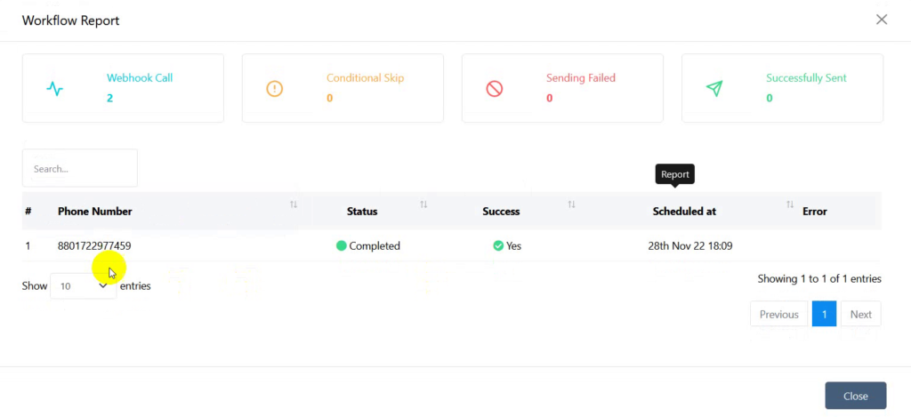The width and height of the screenshot is (911, 417).
Task: Sort by Phone Number column arrows
Action: [294, 204]
